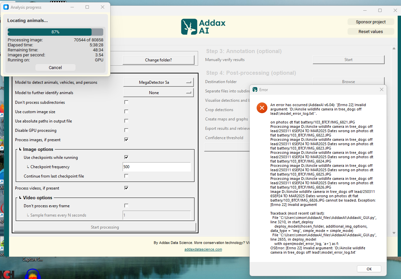This screenshot has height=279, width=401.
Task: Click the red error X icon
Action: click(x=262, y=108)
